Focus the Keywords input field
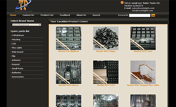 coord(140,15)
